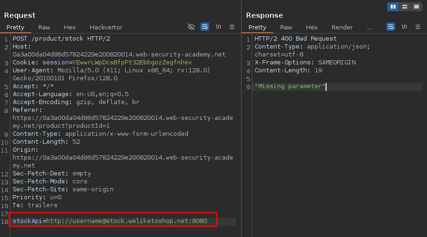Open Response panel hamburger options menu
This screenshot has width=427, height=237.
[418, 27]
